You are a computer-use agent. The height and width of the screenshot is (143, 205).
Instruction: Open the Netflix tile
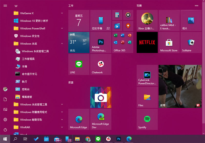pyautogui.click(x=147, y=42)
